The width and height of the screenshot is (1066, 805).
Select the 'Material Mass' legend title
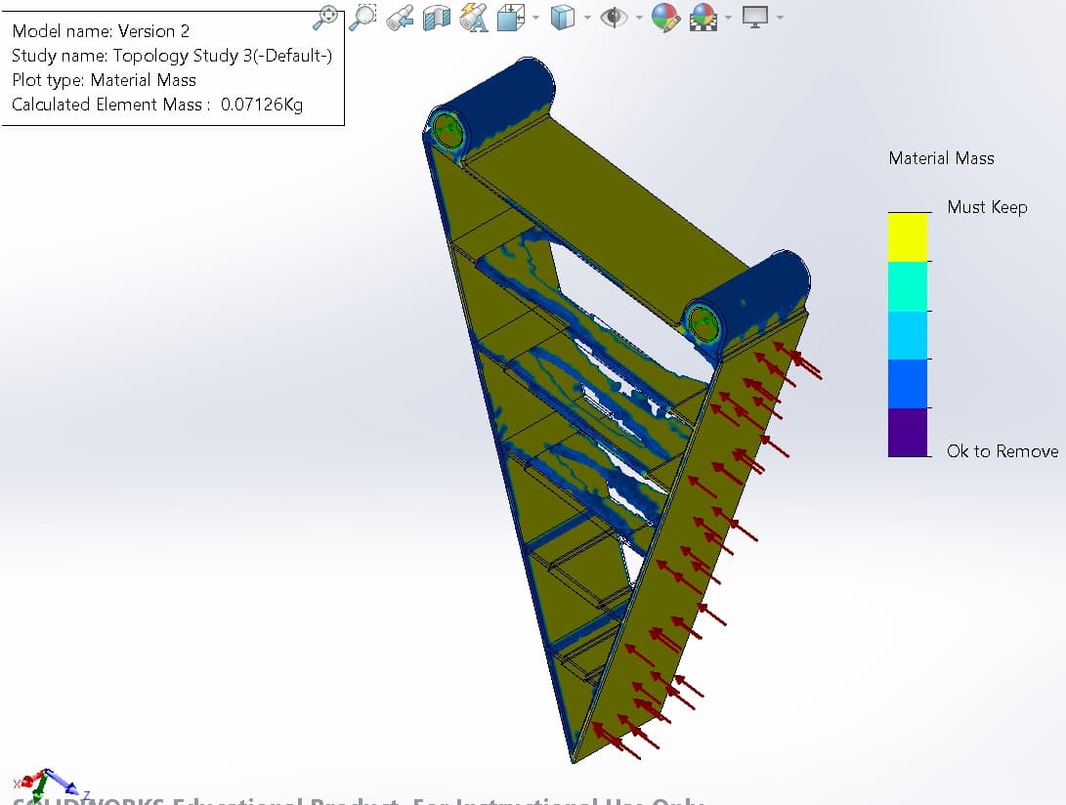941,158
